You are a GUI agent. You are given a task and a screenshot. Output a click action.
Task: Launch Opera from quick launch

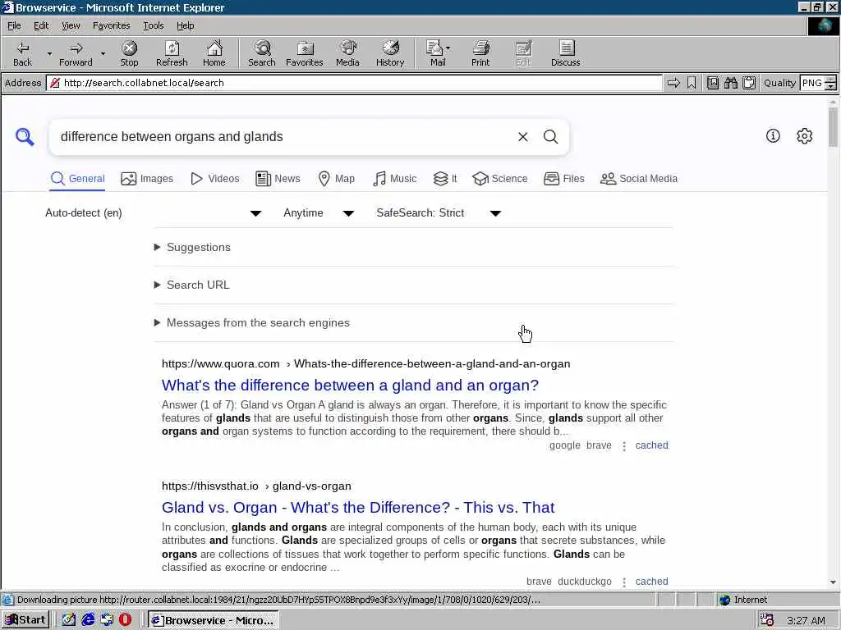[126, 620]
